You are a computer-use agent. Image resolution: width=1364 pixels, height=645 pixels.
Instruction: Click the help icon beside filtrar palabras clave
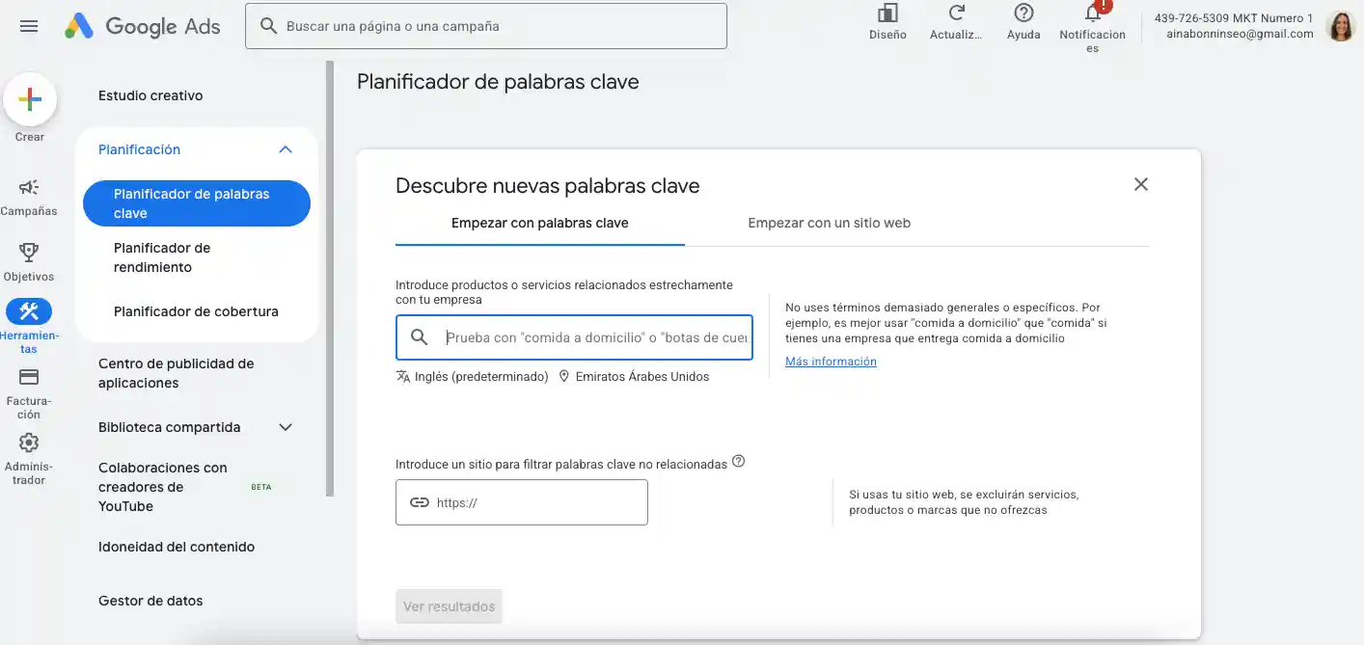click(x=739, y=461)
